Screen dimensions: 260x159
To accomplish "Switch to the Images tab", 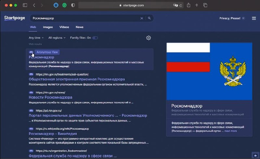I will [48, 27].
